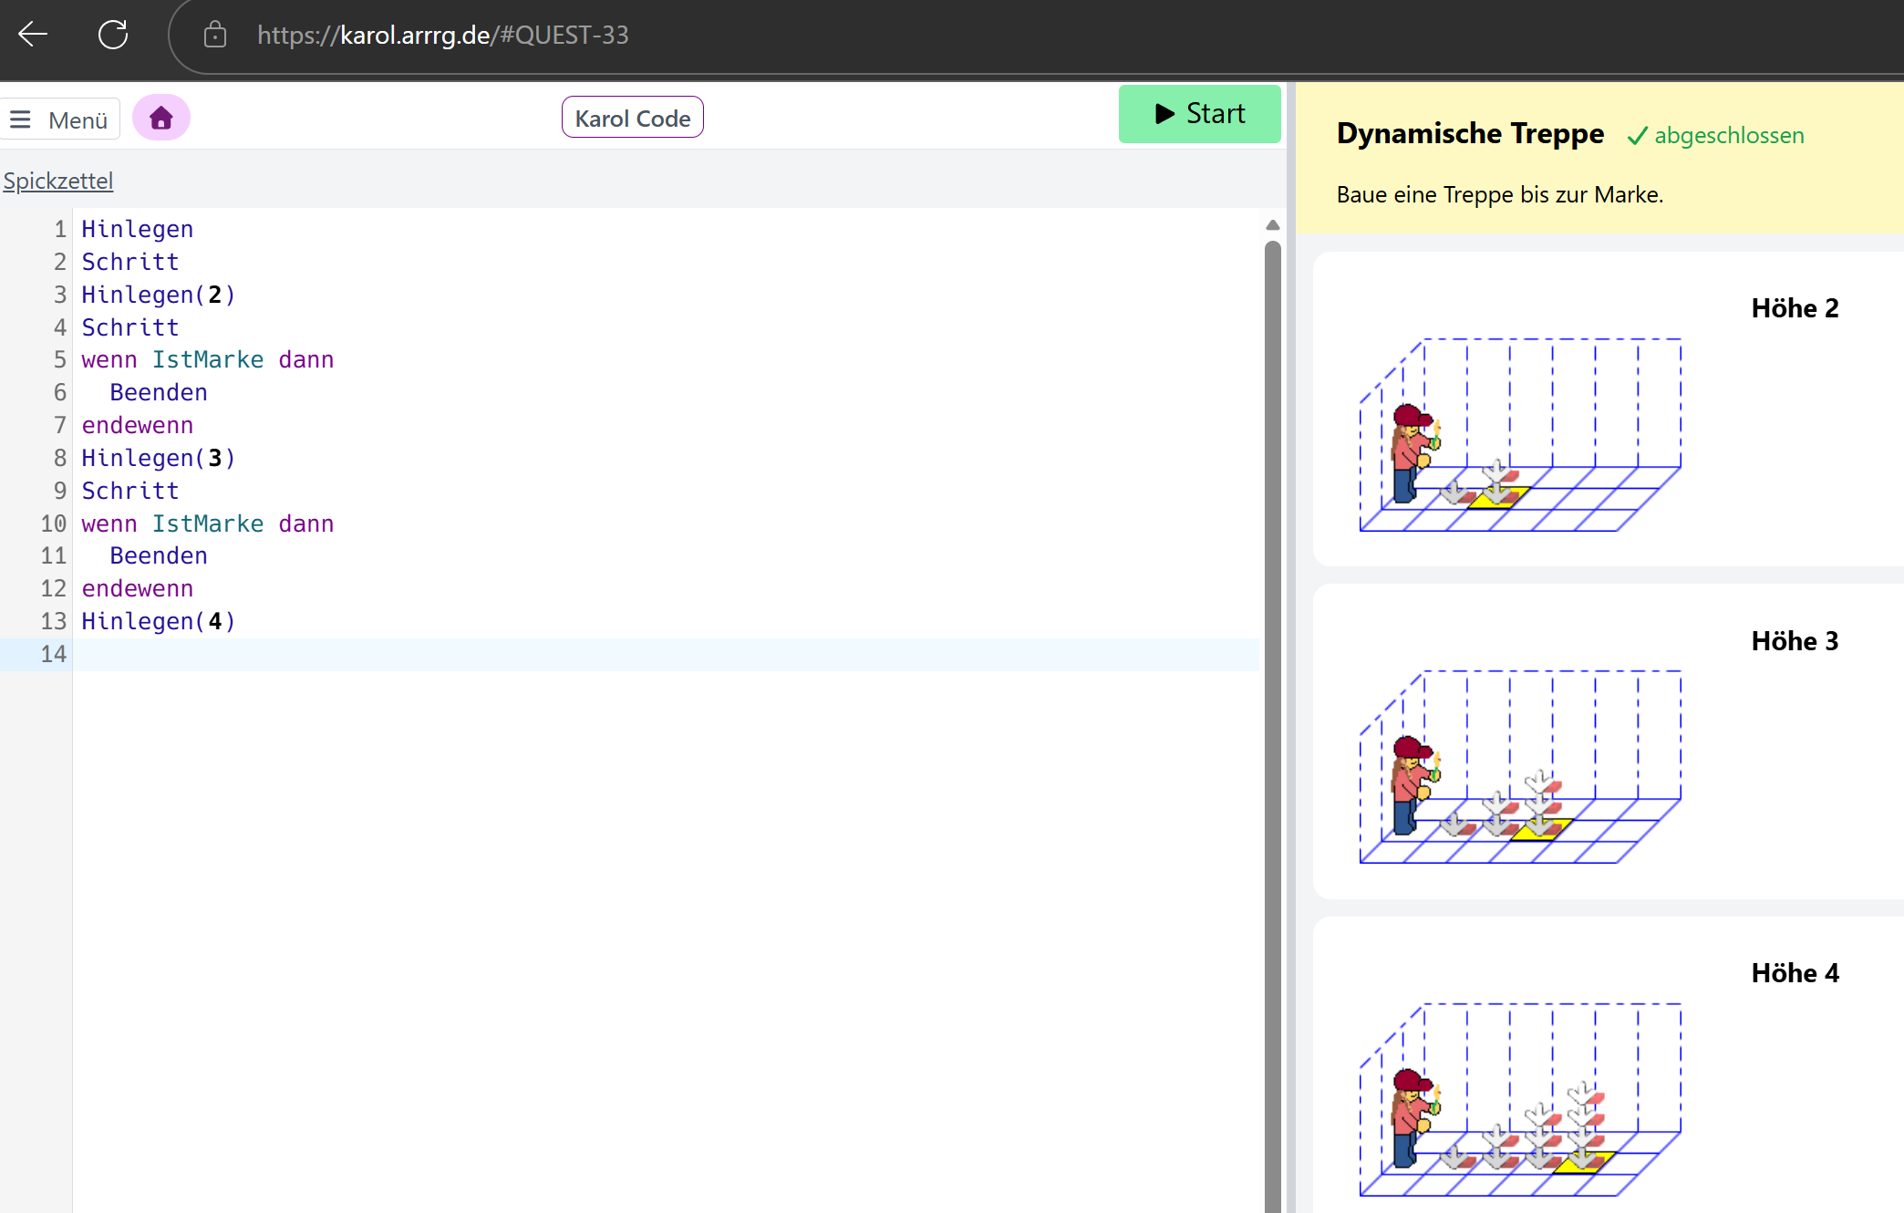Select the Höhe 4 world preview
This screenshot has width=1904, height=1213.
click(x=1609, y=1065)
